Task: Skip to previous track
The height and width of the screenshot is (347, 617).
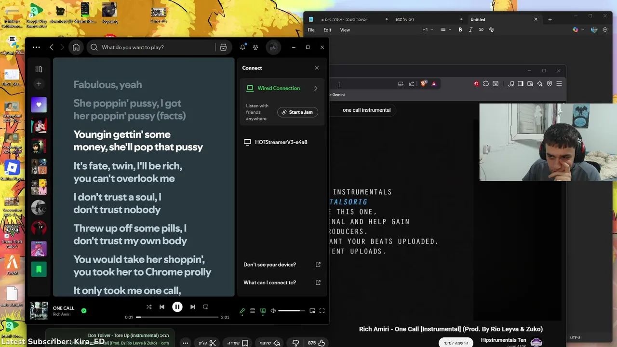Action: pyautogui.click(x=162, y=307)
